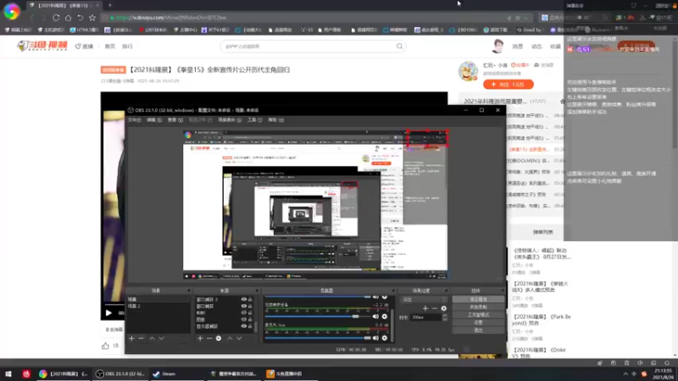The image size is (678, 381).
Task: Like the video with thumbs-up icon
Action: (x=105, y=346)
